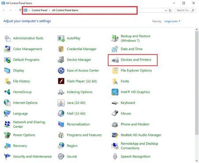Expand the recent locations chevron near back arrows
Image resolution: width=199 pixels, height=163 pixels.
pos(15,10)
